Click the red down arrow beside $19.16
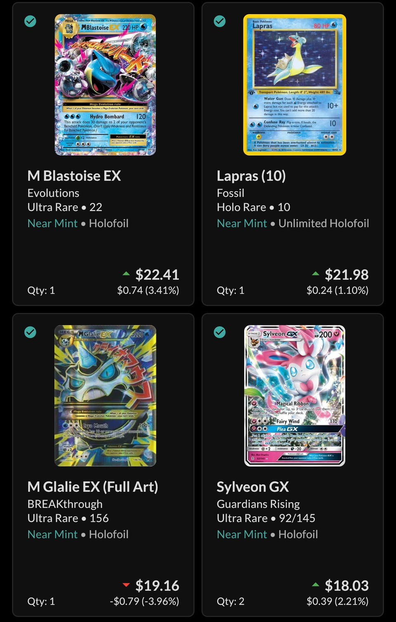 126,584
